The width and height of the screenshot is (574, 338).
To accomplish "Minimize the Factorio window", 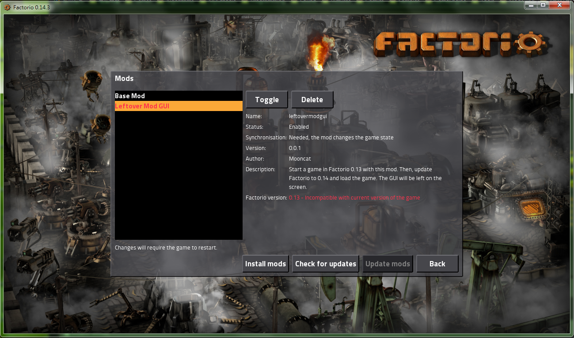I will tap(532, 5).
